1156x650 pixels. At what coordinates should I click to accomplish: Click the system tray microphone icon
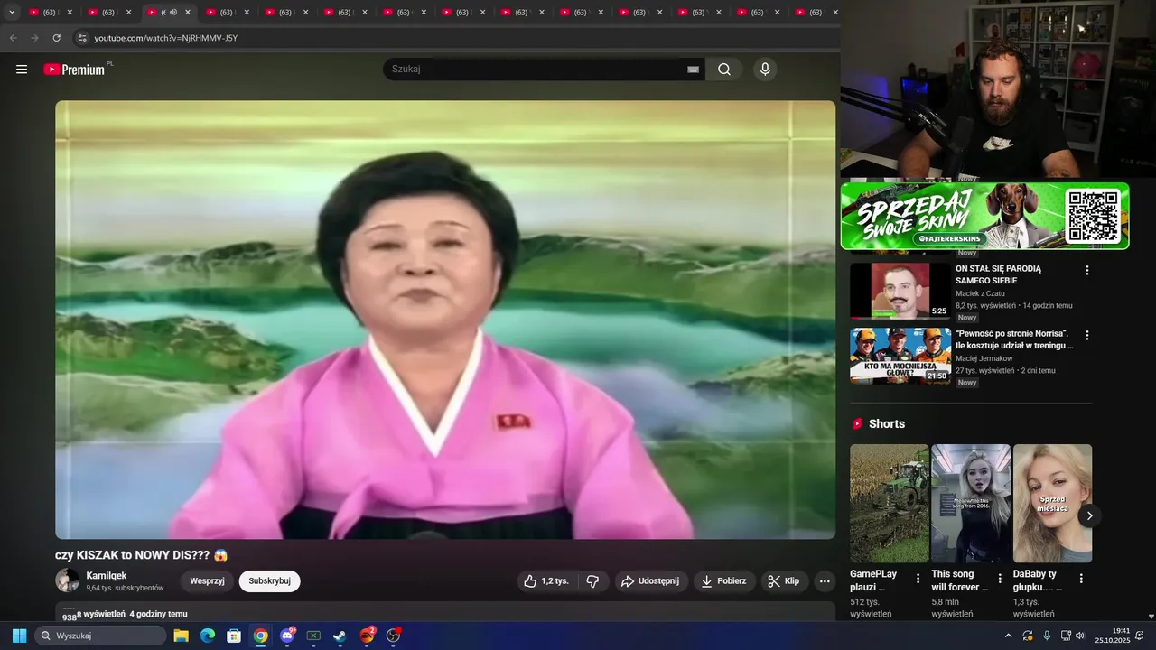click(1047, 636)
